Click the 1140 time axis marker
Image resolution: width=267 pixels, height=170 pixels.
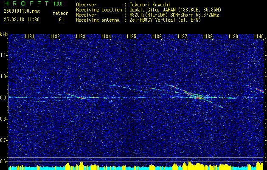click(259, 36)
